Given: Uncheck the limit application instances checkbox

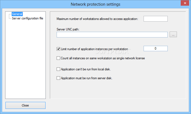Looking at the screenshot, I should point(58,49).
